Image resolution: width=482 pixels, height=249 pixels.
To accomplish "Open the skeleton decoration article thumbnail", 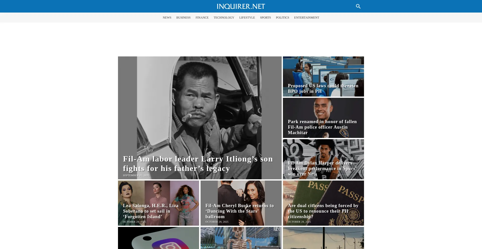I will pos(241,238).
